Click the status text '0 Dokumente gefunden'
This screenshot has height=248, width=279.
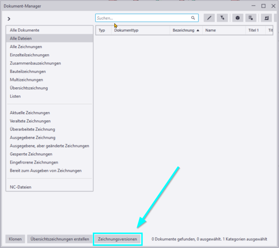click(x=173, y=239)
